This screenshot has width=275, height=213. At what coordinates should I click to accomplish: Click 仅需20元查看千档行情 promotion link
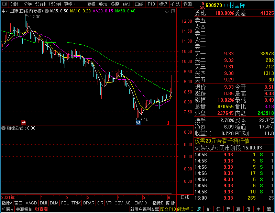tap(222, 141)
